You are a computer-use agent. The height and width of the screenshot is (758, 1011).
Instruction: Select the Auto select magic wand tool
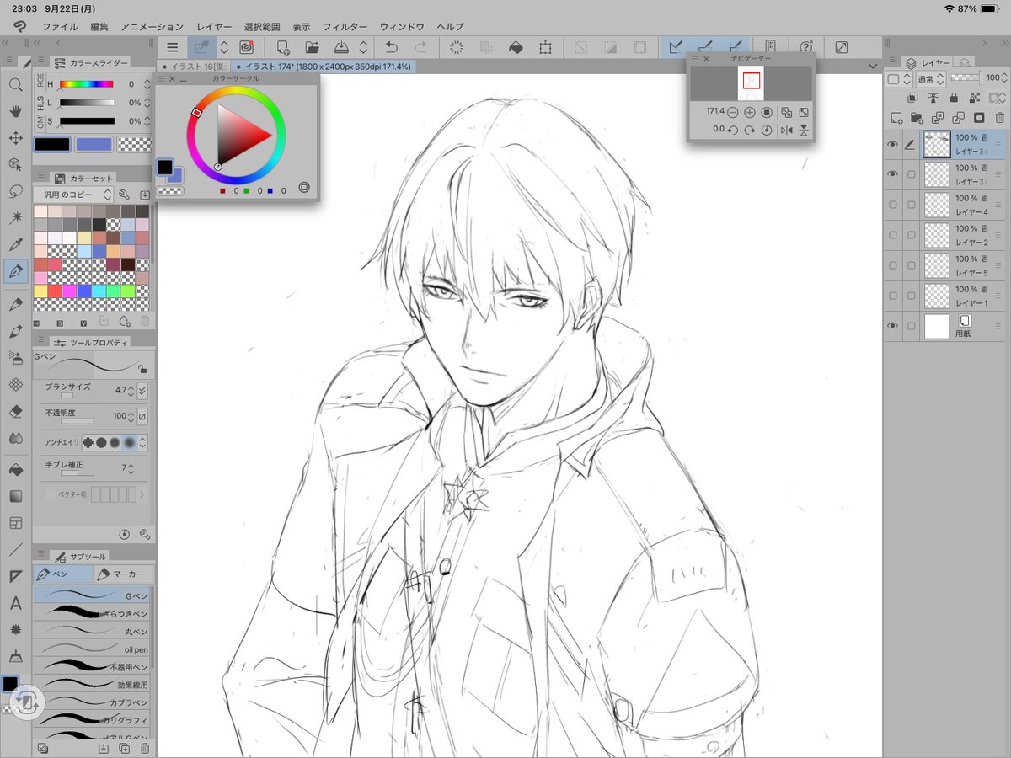coord(15,218)
